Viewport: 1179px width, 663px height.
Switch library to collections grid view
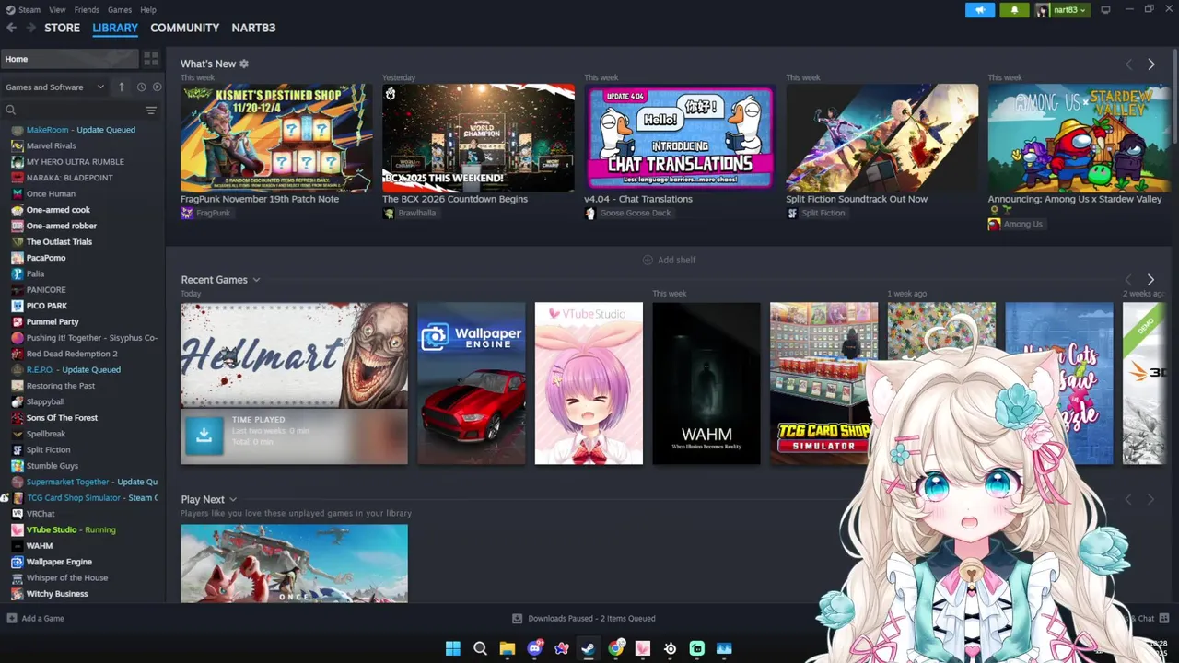(x=151, y=59)
